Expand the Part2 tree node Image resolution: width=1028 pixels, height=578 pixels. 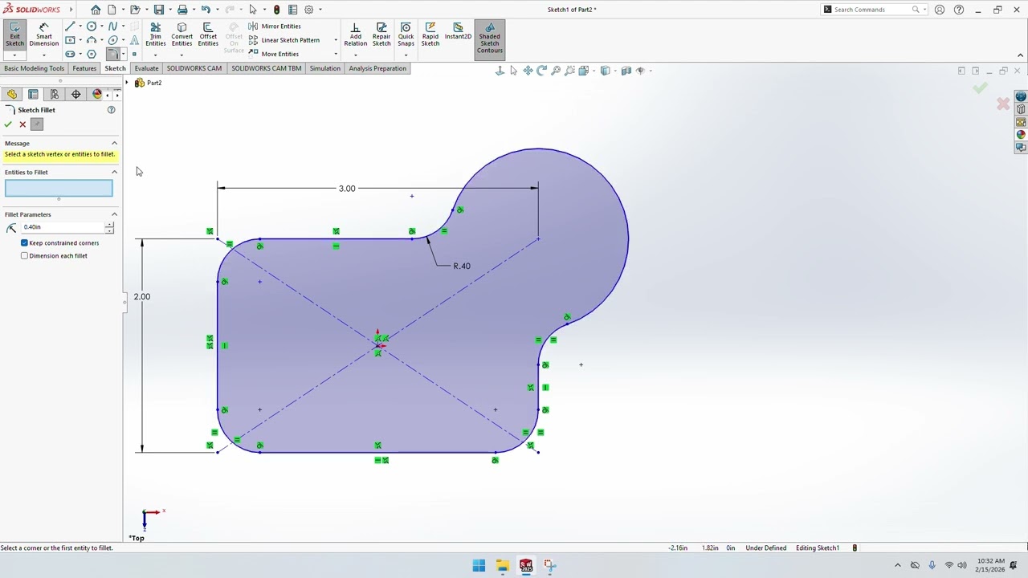127,83
